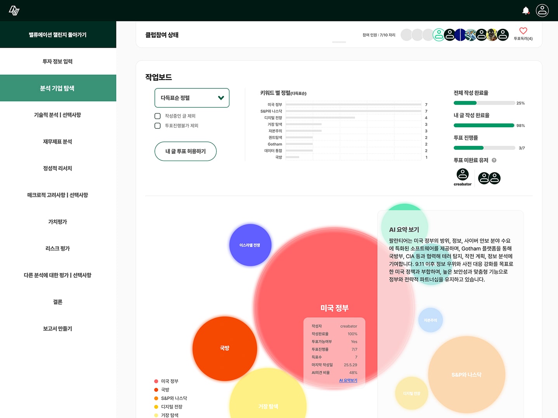Open 기술적 분석 | 선택사항
The width and height of the screenshot is (558, 418).
tap(58, 115)
